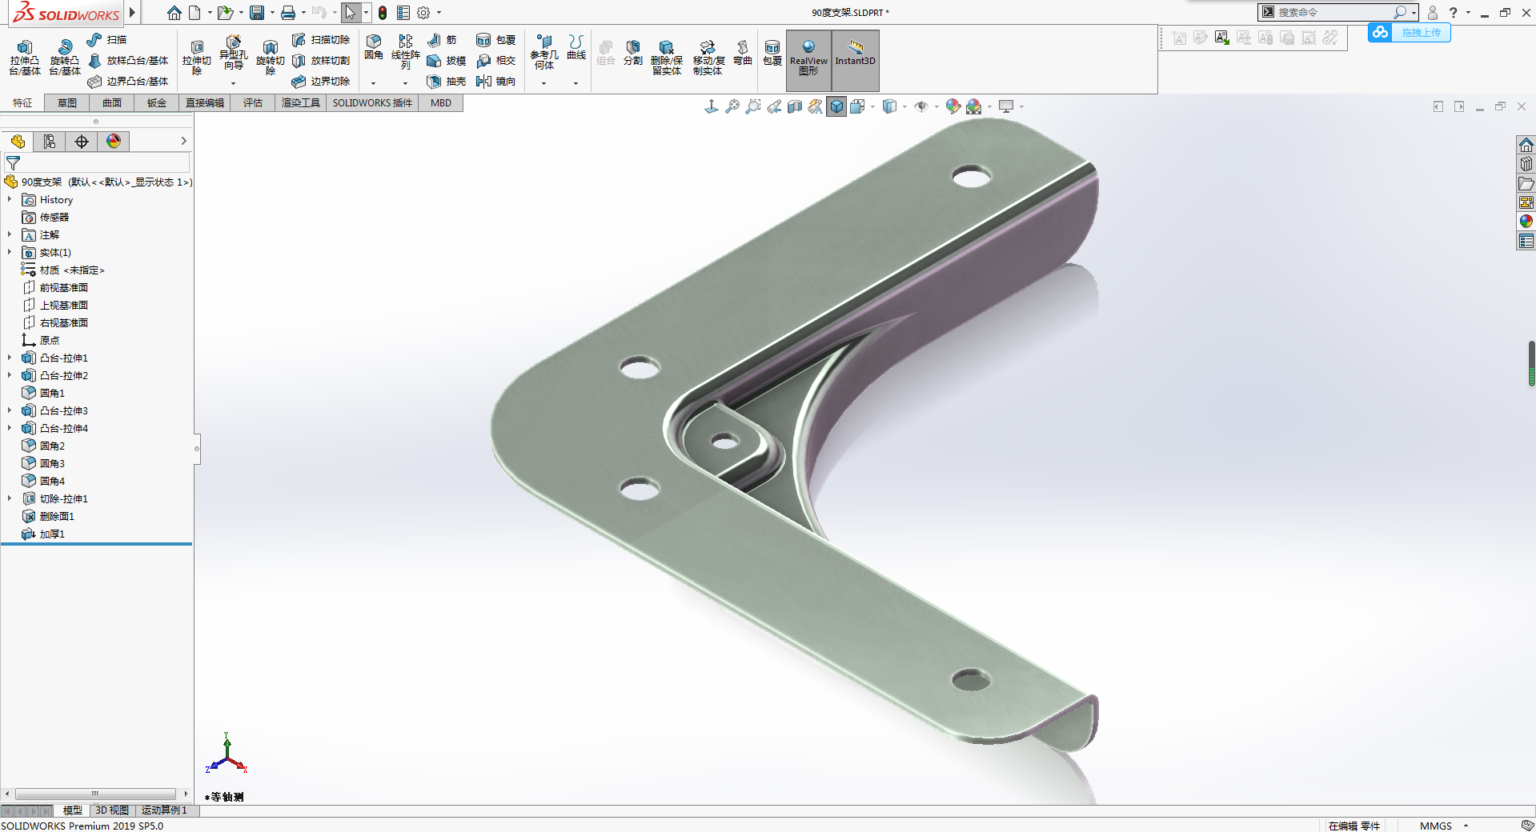Open the 参考几何体 reference geometry tool
This screenshot has width=1536, height=832.
pos(544,52)
